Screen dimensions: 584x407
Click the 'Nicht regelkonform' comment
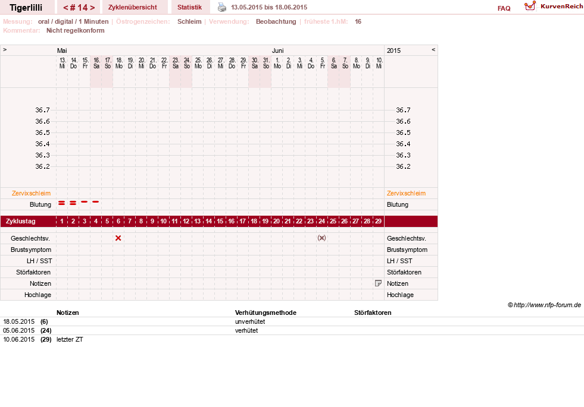75,30
